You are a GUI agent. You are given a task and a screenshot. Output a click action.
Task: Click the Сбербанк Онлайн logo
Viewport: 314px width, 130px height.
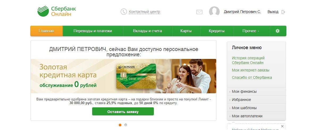[x=57, y=11]
